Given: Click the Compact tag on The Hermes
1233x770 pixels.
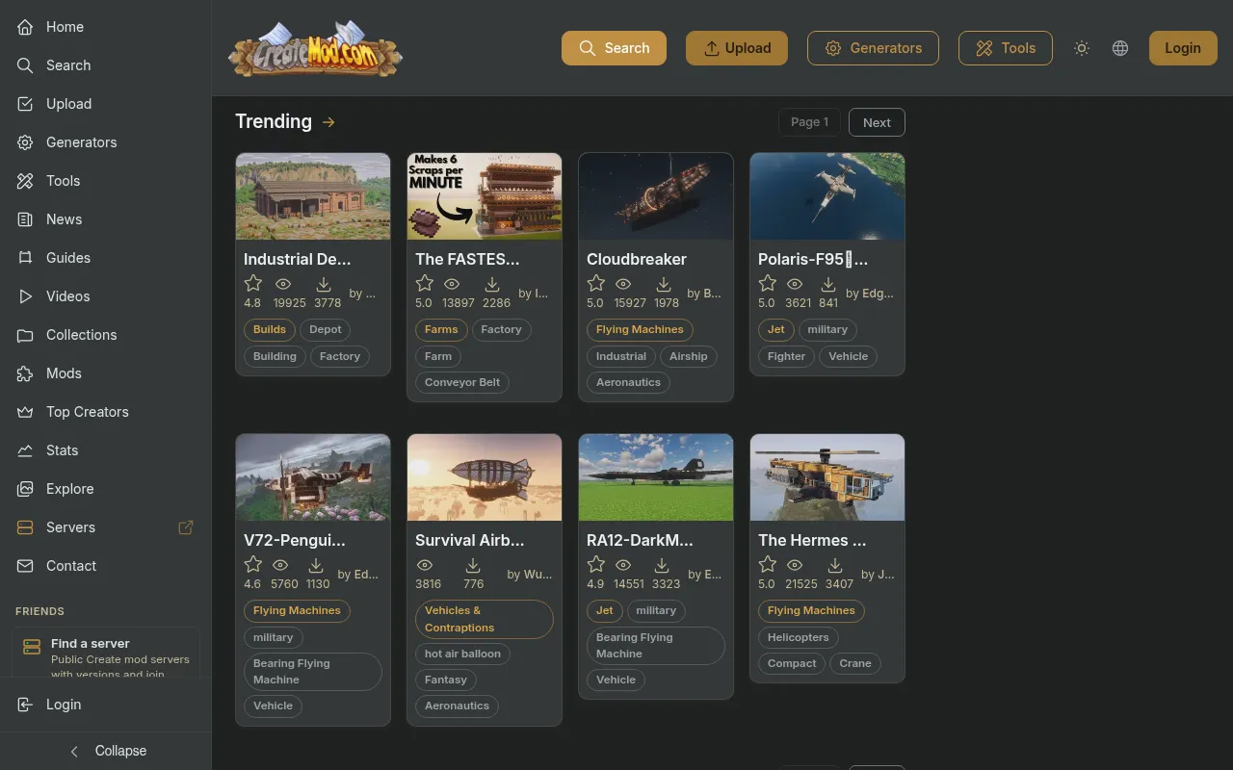Looking at the screenshot, I should [x=792, y=663].
